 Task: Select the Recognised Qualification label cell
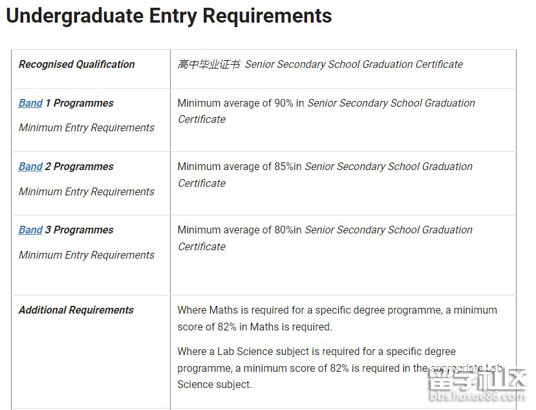[77, 65]
